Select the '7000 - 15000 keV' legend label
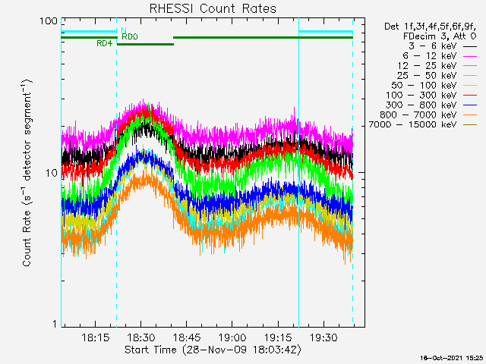Viewport: 486px width, 364px height. pos(412,124)
